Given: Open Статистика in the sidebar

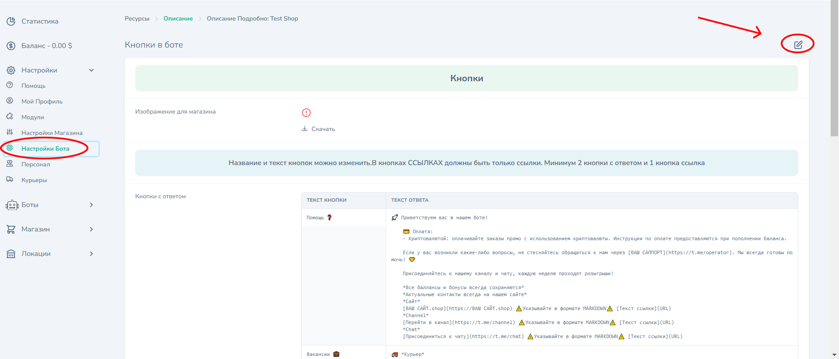Looking at the screenshot, I should tap(40, 21).
